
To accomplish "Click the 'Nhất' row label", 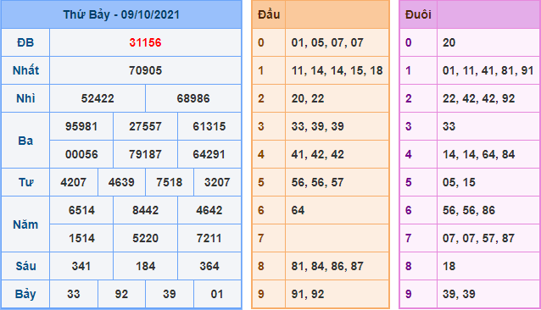I will point(26,70).
